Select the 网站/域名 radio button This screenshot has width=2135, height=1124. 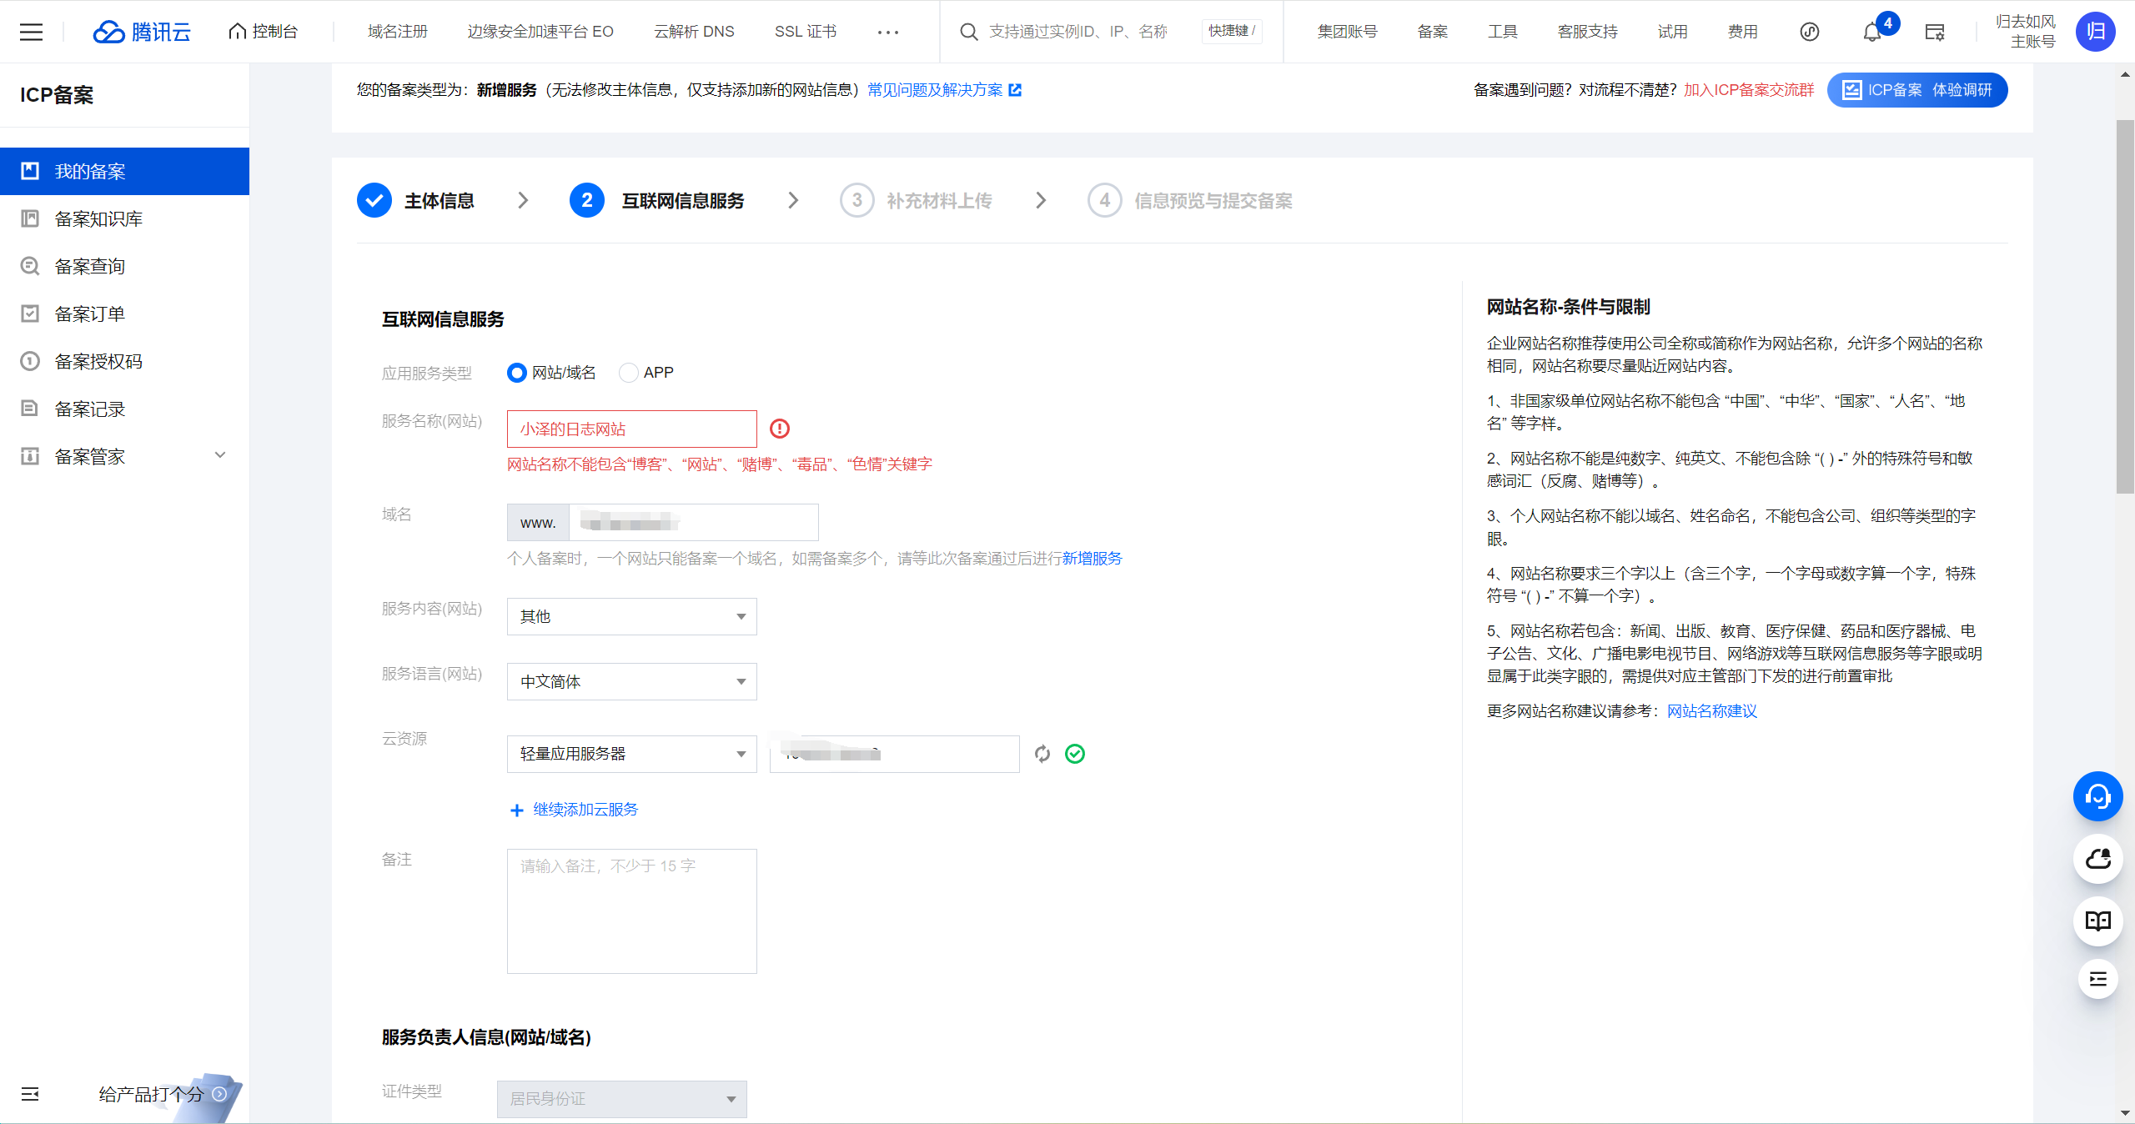(515, 373)
